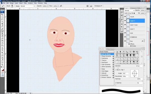Select Brush Tip Shape option
Viewport: 151px width, 94px height.
click(107, 54)
